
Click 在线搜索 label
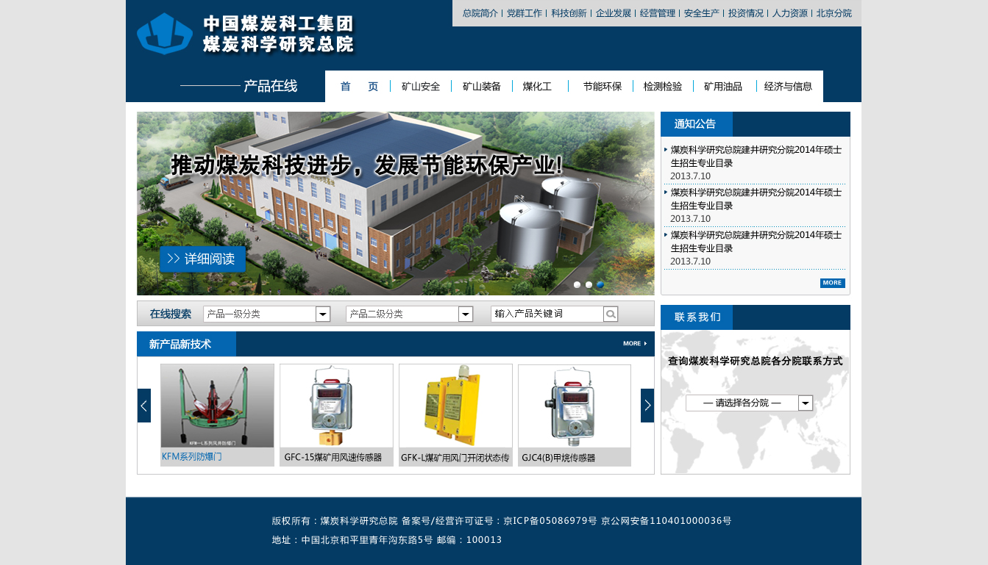[171, 314]
